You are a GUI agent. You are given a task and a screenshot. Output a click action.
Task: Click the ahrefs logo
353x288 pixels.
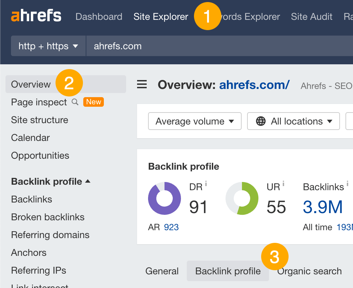point(36,15)
